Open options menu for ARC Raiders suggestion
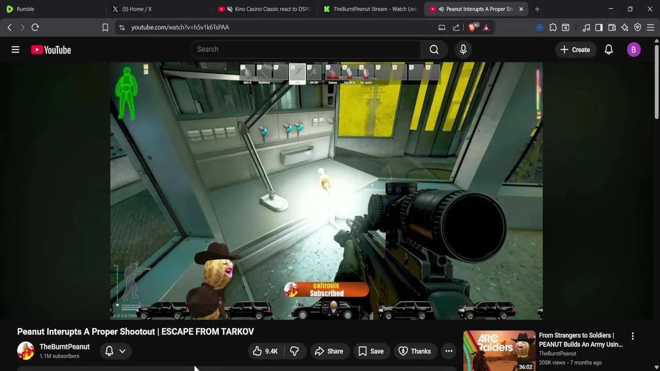 (633, 336)
